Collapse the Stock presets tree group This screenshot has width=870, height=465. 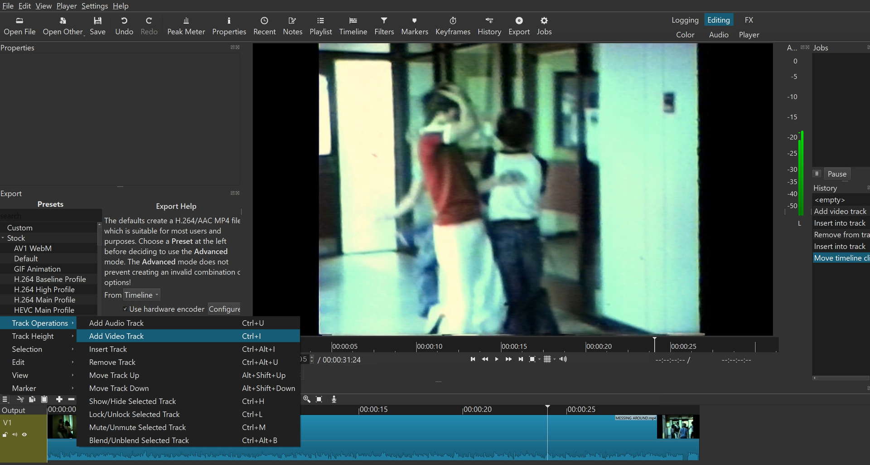pos(3,238)
